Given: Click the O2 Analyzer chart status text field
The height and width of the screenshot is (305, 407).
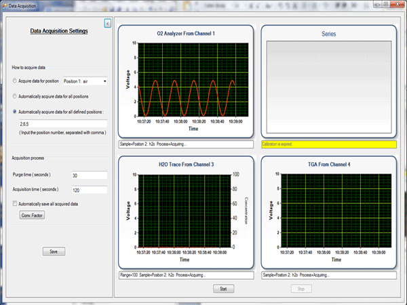Looking at the screenshot, I should 186,144.
